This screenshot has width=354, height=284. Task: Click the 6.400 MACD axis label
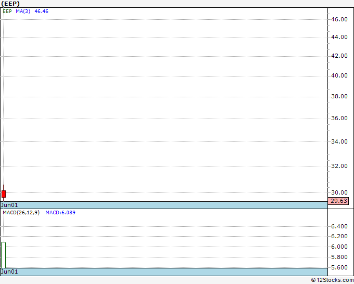click(x=339, y=226)
